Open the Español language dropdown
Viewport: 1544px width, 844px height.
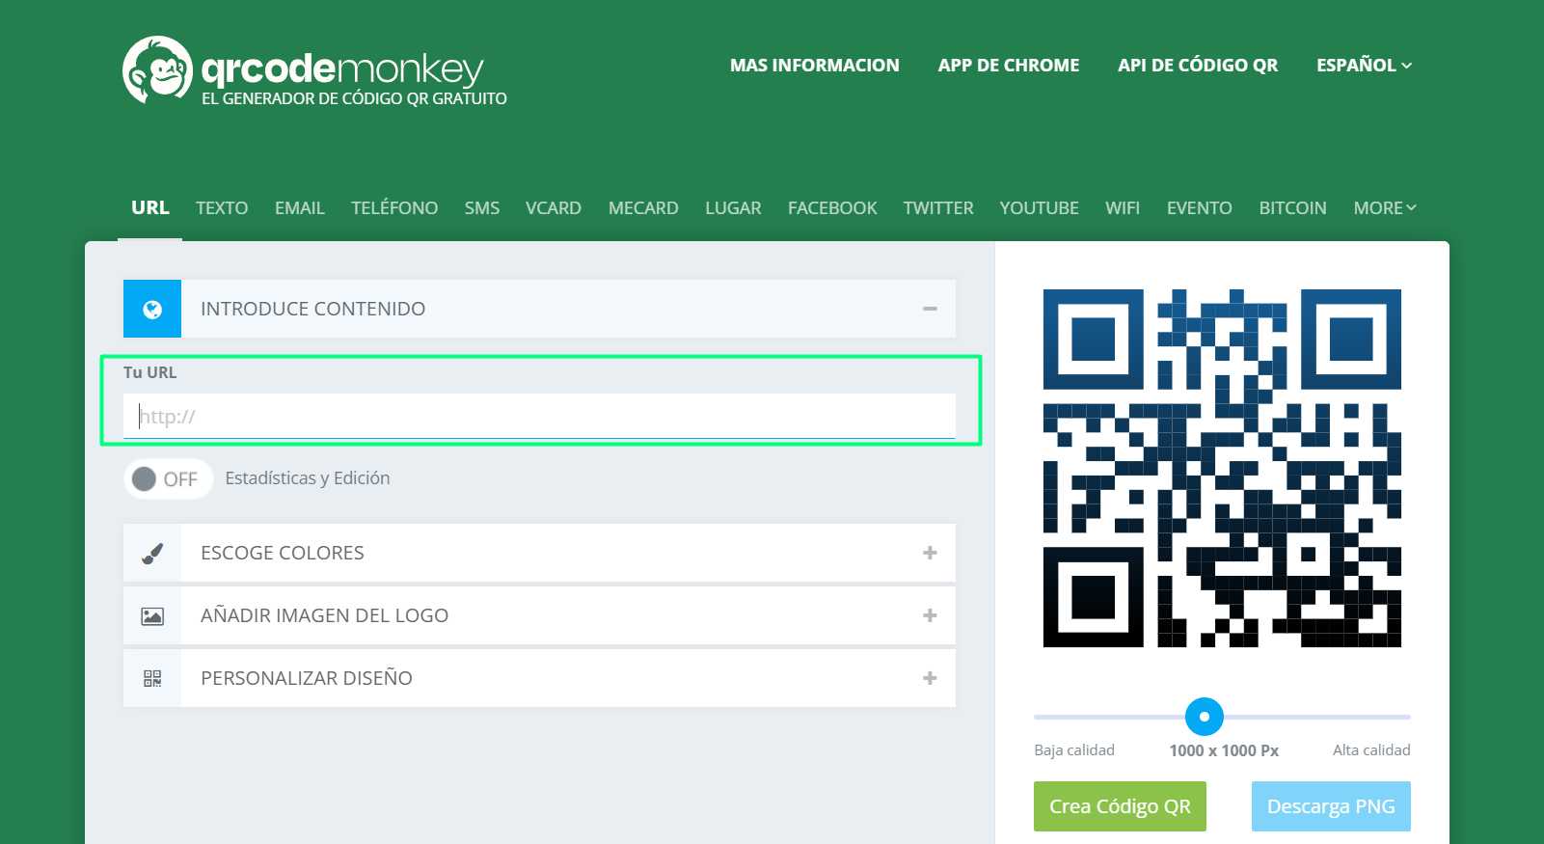1364,66
